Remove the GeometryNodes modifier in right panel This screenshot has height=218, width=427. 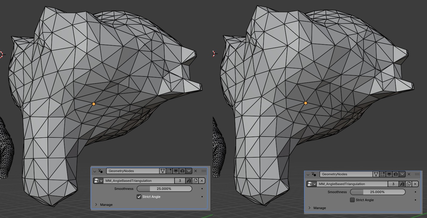point(409,174)
